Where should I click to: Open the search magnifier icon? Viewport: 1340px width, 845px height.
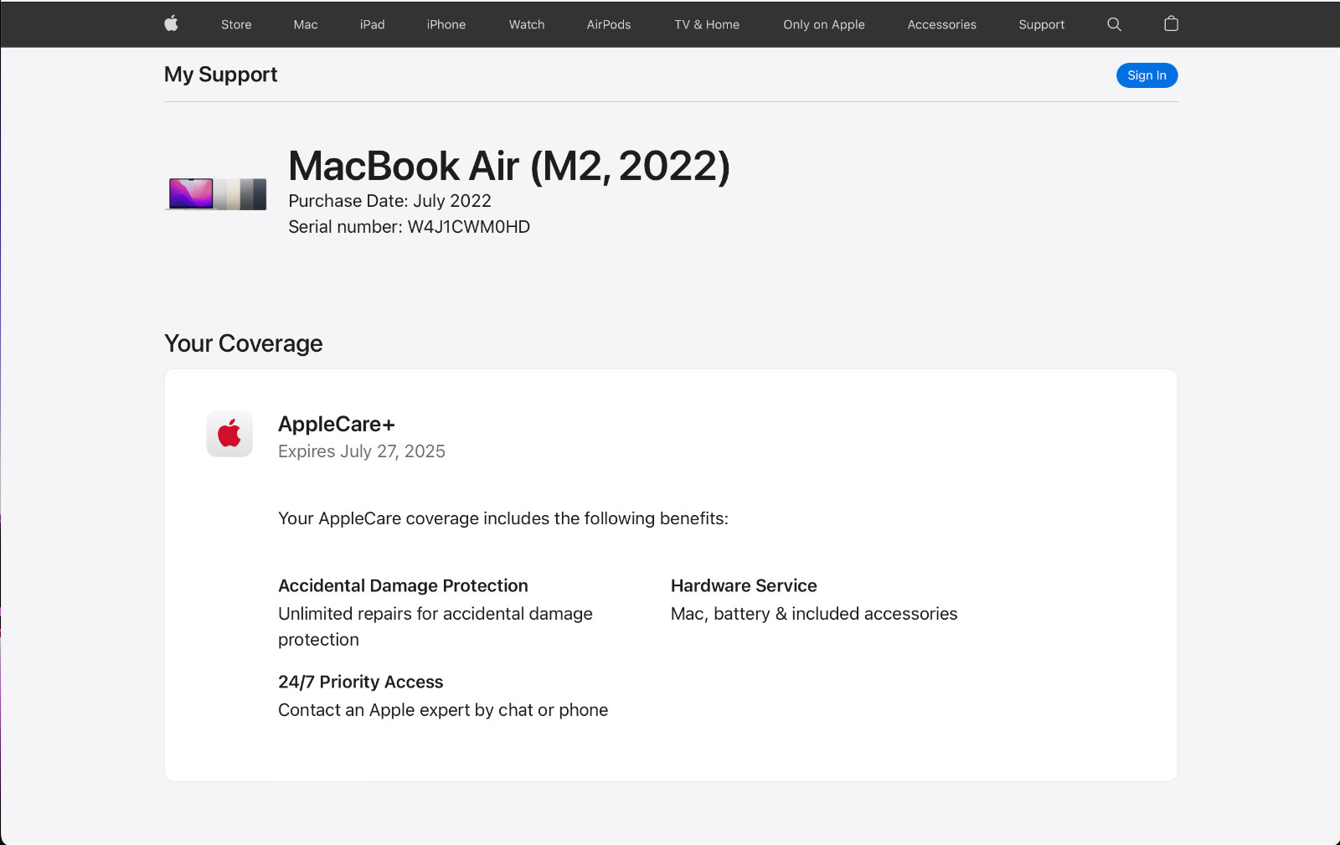[x=1114, y=24]
